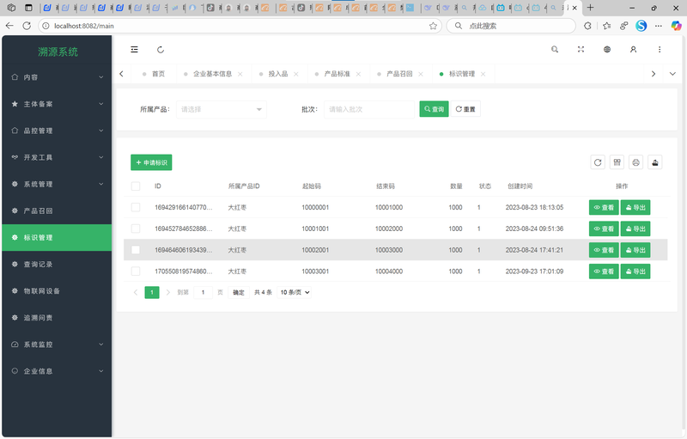The width and height of the screenshot is (687, 439).
Task: Check the select-all checkbox in table header
Action: point(136,186)
